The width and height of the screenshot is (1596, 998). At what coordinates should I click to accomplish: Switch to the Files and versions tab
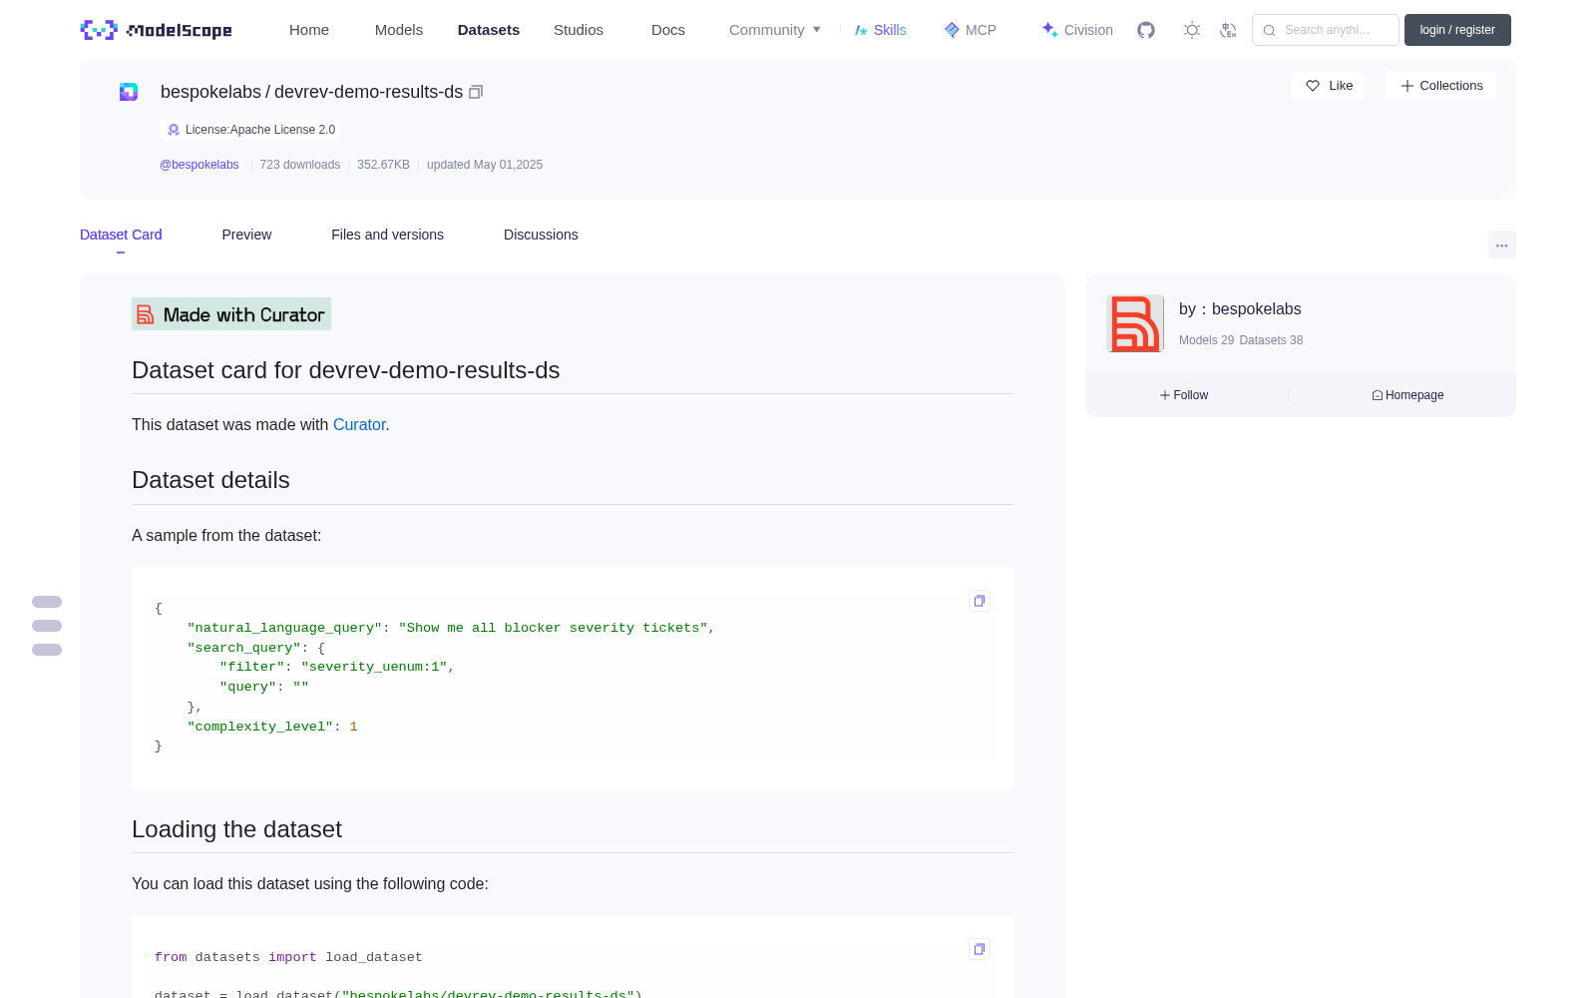387,235
